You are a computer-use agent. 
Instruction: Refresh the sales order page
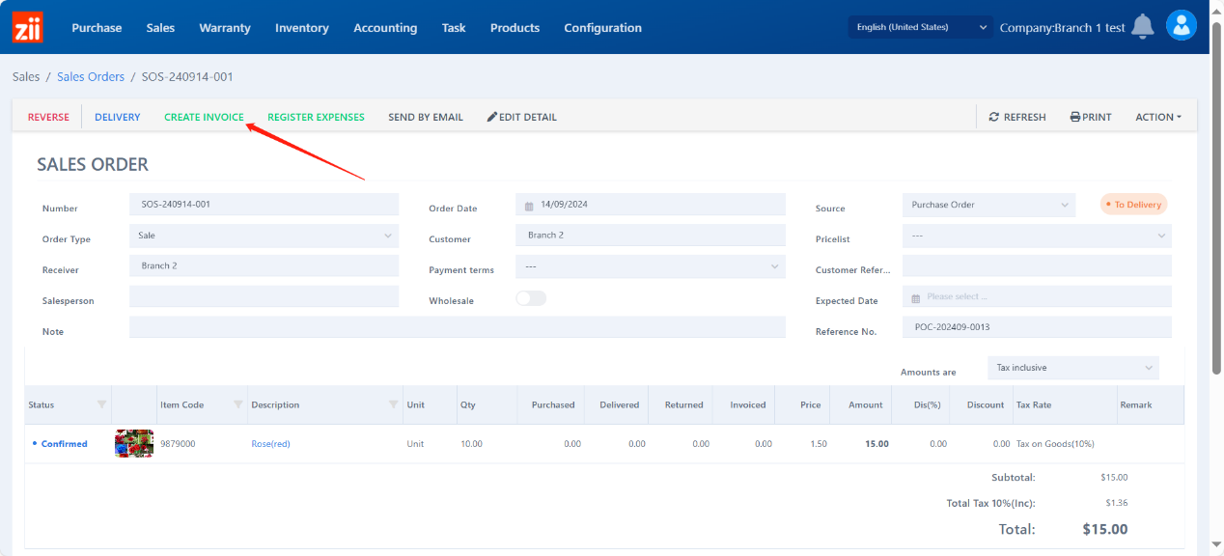(x=1017, y=117)
